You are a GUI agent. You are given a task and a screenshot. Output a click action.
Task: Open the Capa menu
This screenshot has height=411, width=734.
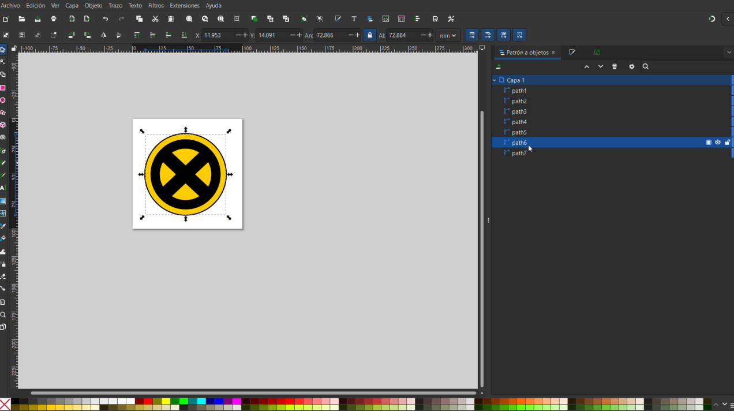(x=72, y=5)
